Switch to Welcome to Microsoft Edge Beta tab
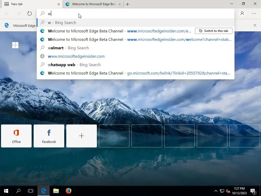Screen dimensions: 261x196 (x=93, y=4)
